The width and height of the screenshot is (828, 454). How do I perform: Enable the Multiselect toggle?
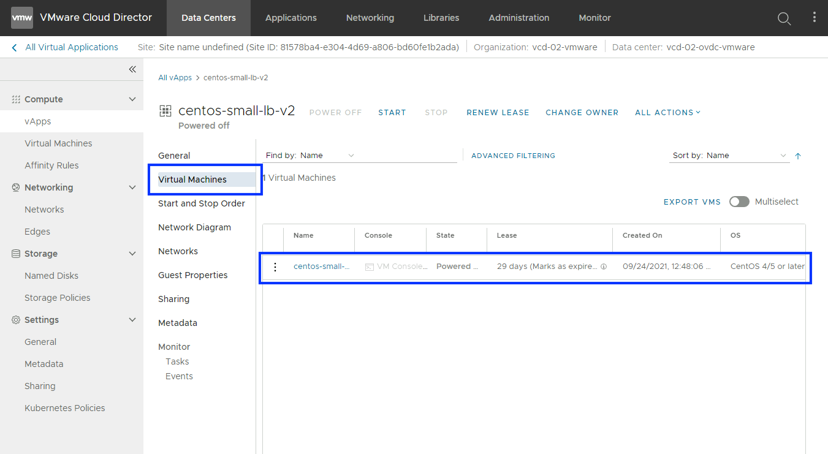point(739,202)
